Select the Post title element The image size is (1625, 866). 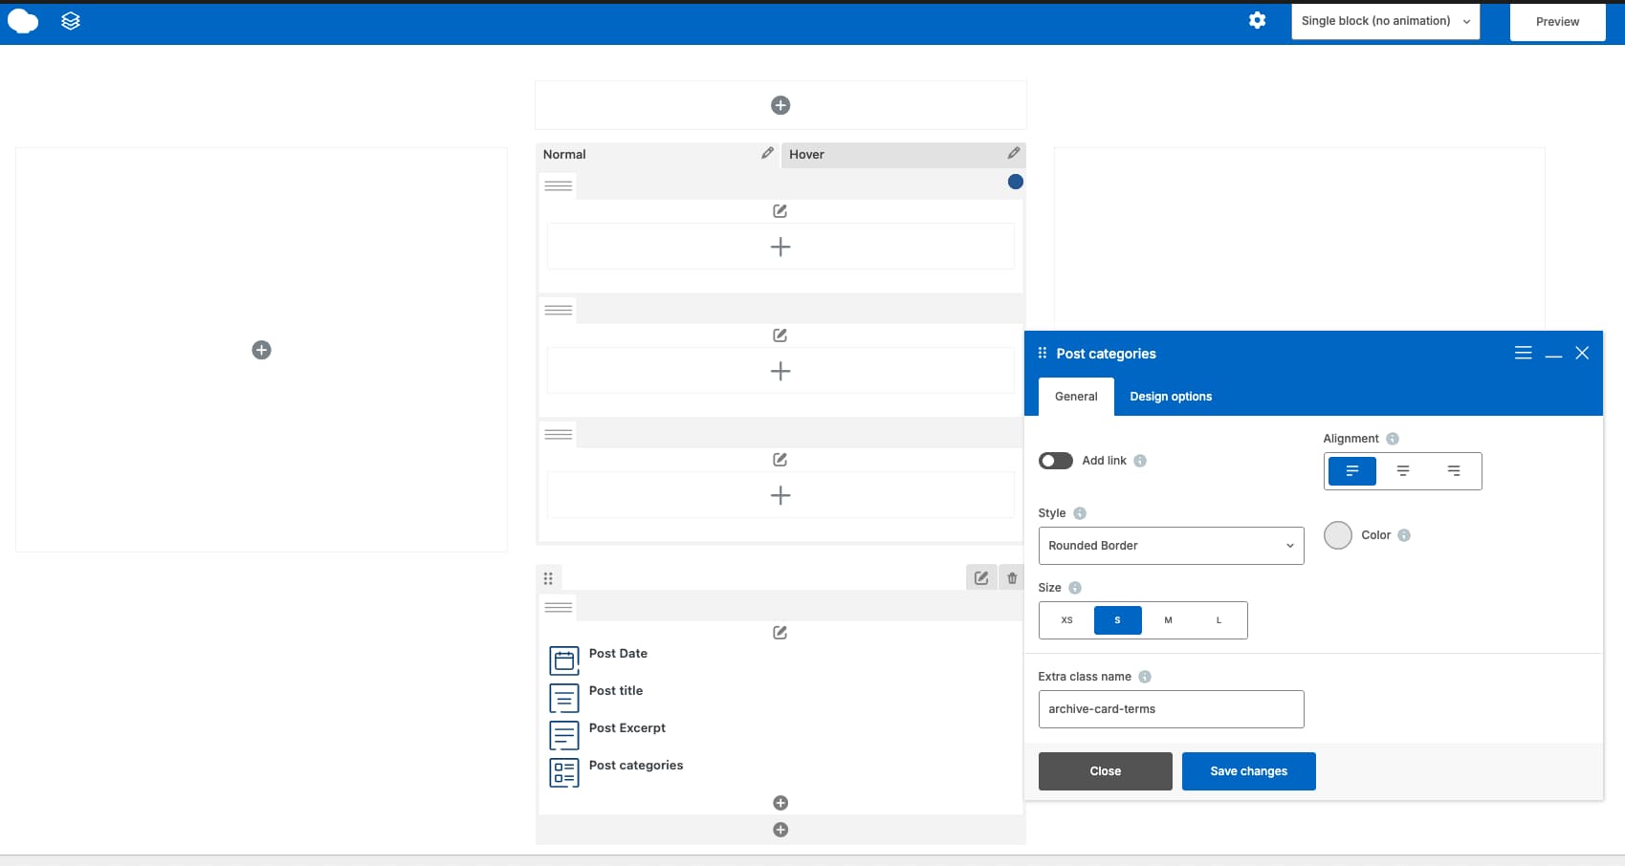(x=616, y=691)
